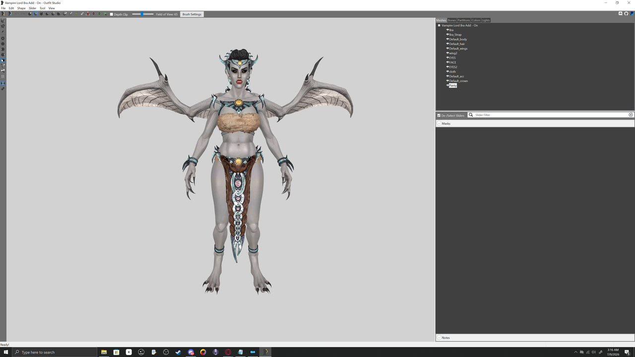
Task: Click the clear slider filter icon
Action: tap(631, 115)
